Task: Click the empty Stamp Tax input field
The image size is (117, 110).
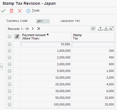Action: pos(93,44)
